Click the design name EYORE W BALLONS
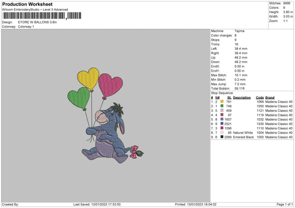 coord(38,22)
